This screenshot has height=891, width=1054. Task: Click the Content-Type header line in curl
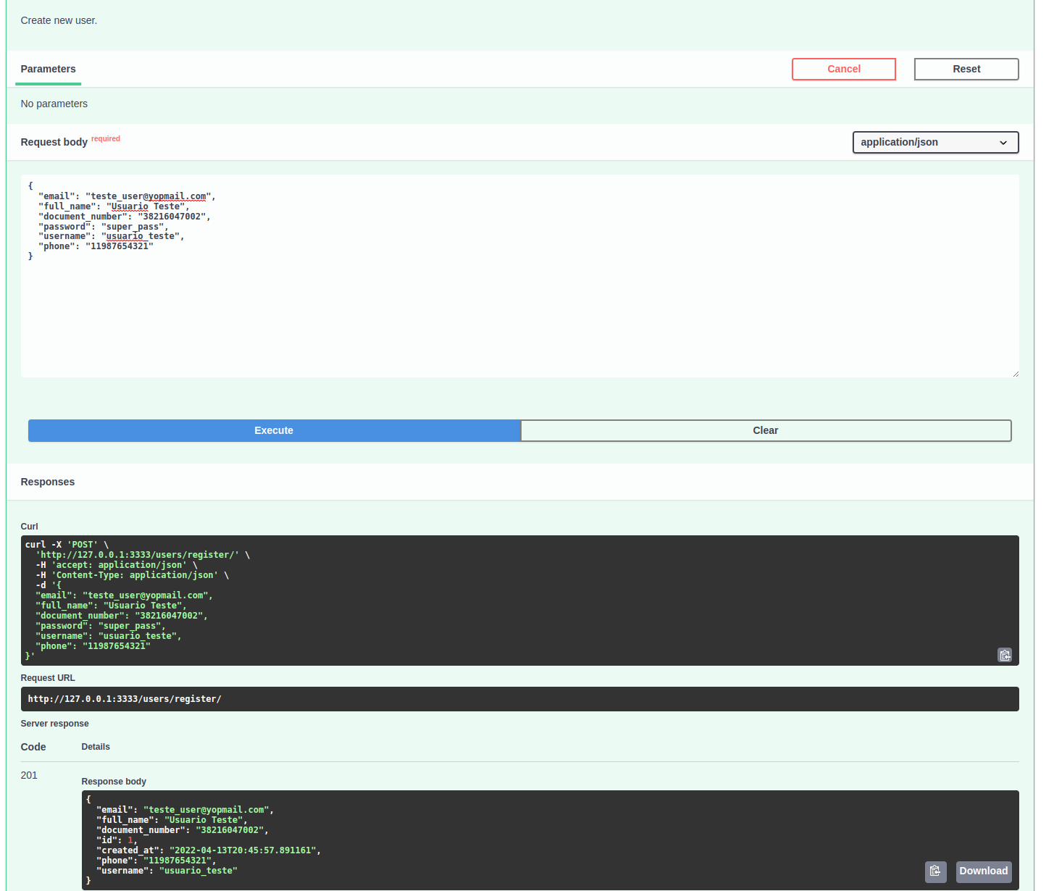(132, 575)
